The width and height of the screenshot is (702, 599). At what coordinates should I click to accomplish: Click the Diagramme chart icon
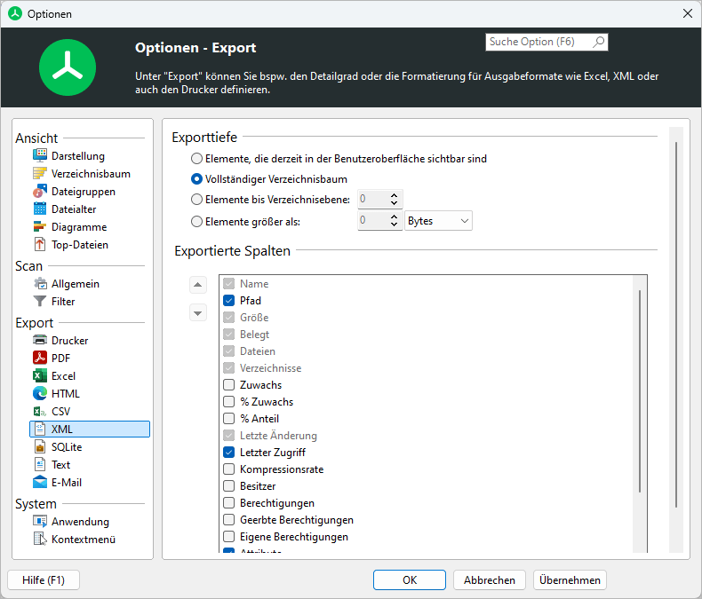40,226
